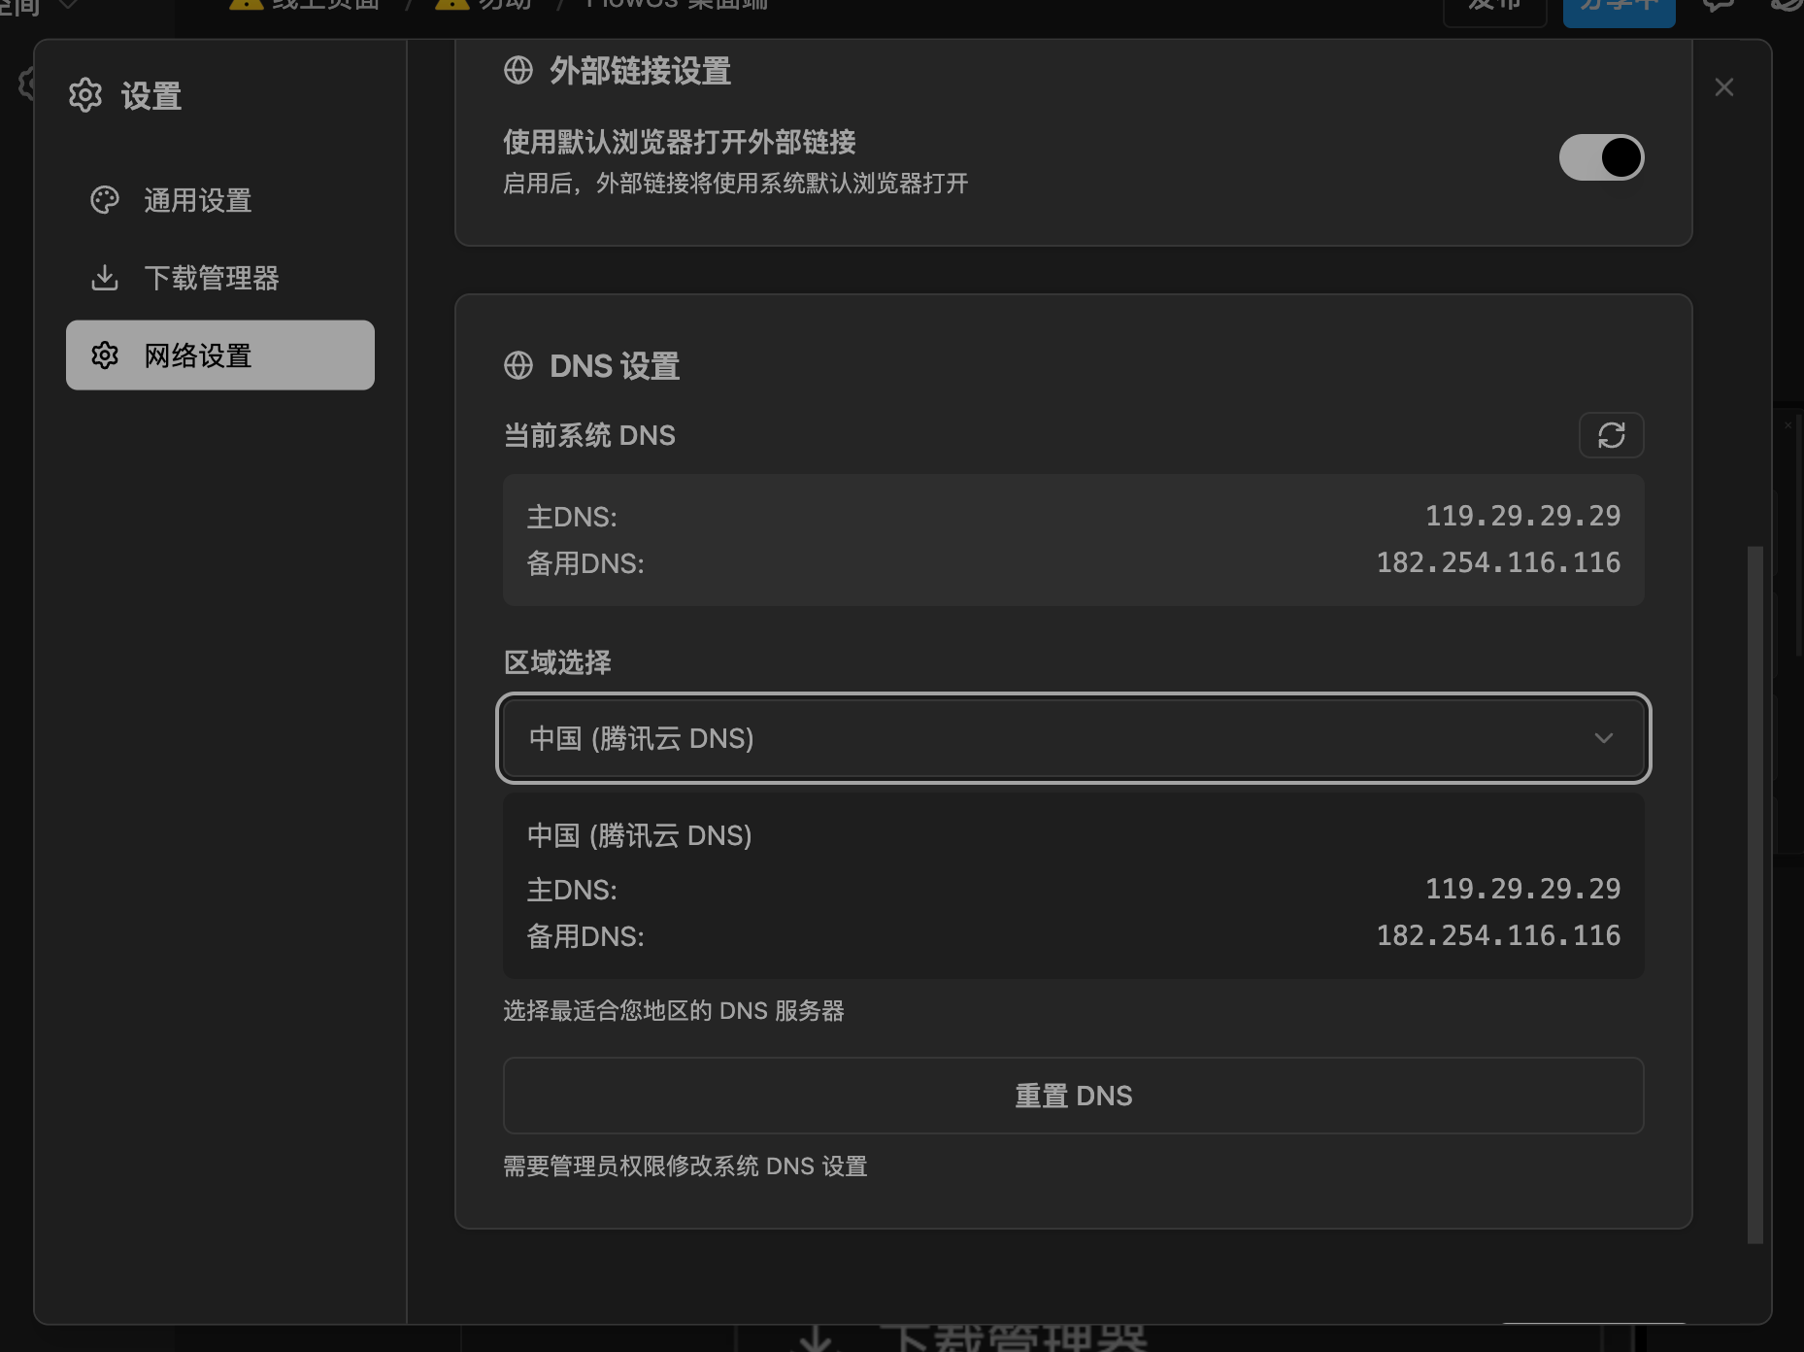The height and width of the screenshot is (1352, 1804).
Task: Click the globe icon beside 外部链接设置
Action: (x=518, y=71)
